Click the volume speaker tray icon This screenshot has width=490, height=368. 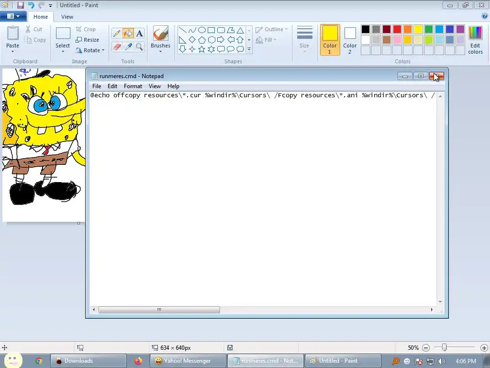pyautogui.click(x=441, y=361)
